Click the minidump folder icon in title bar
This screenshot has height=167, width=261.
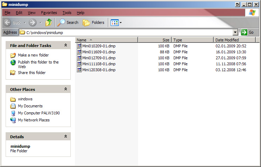(5, 4)
